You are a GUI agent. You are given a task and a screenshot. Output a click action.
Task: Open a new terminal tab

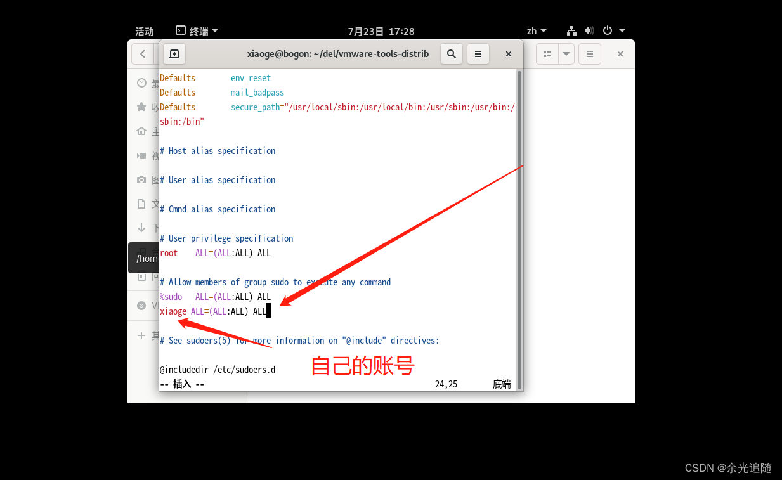coord(174,54)
